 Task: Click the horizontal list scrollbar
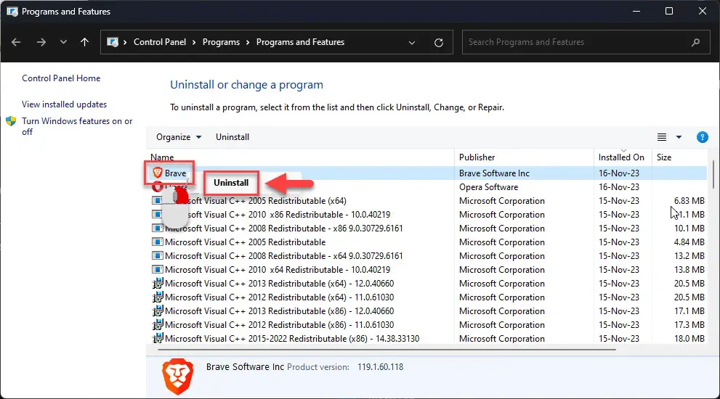pos(387,350)
